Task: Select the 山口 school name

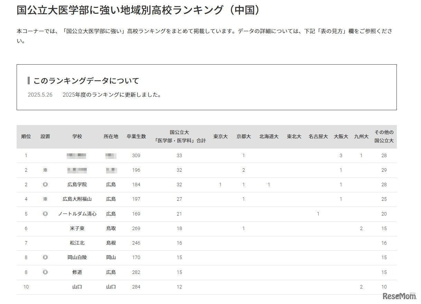Action: point(77,287)
